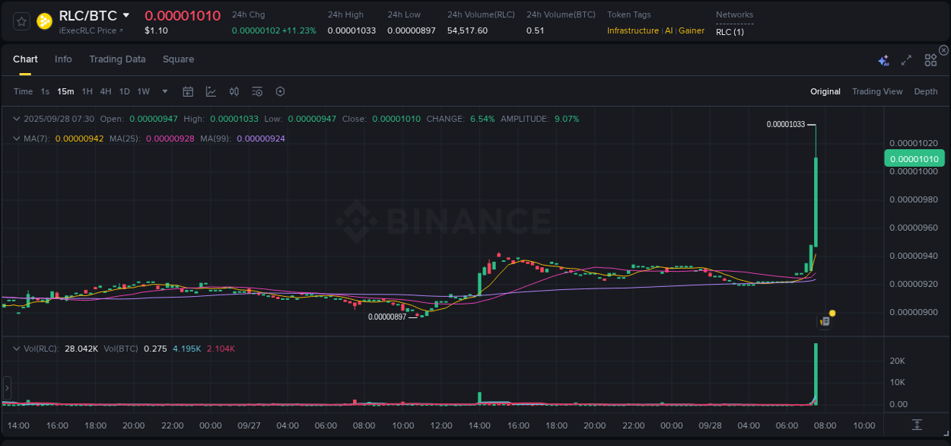Toggle the favorite star for RLC/BTC
This screenshot has width=951, height=446.
coord(21,21)
